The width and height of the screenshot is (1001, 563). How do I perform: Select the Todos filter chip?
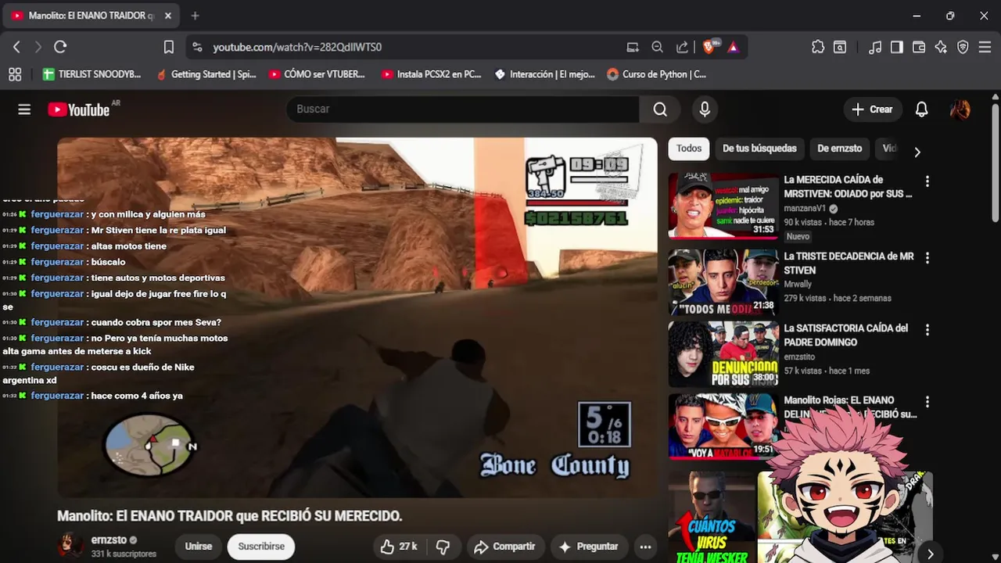(x=689, y=149)
